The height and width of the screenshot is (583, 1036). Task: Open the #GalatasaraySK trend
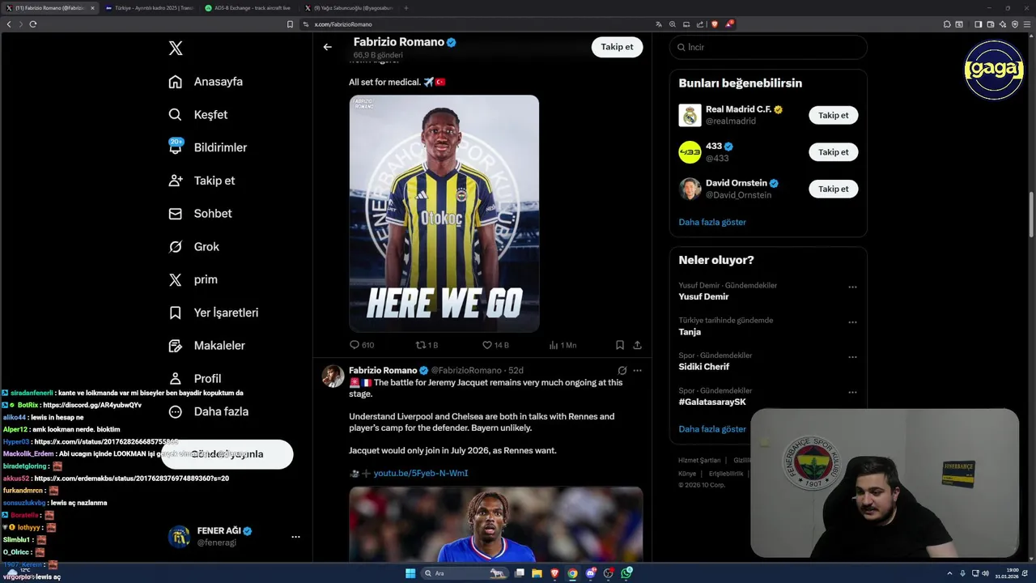(x=712, y=402)
